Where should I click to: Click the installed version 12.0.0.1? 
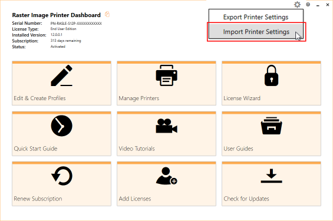[x=56, y=35]
